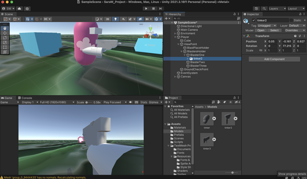
Task: Toggle hidden packages count in Project
Action: coord(237,102)
